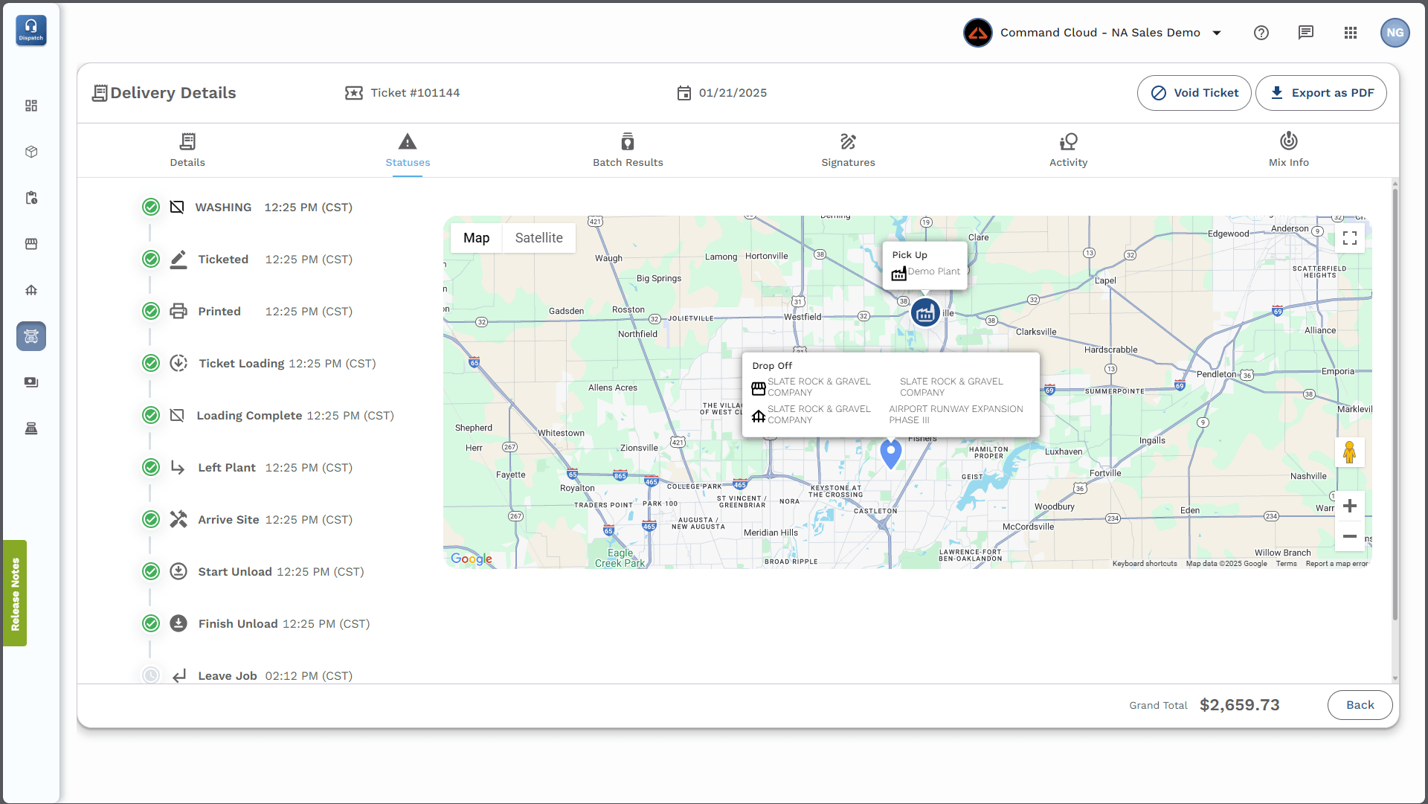
Task: Click the Google logo on map
Action: pyautogui.click(x=472, y=559)
